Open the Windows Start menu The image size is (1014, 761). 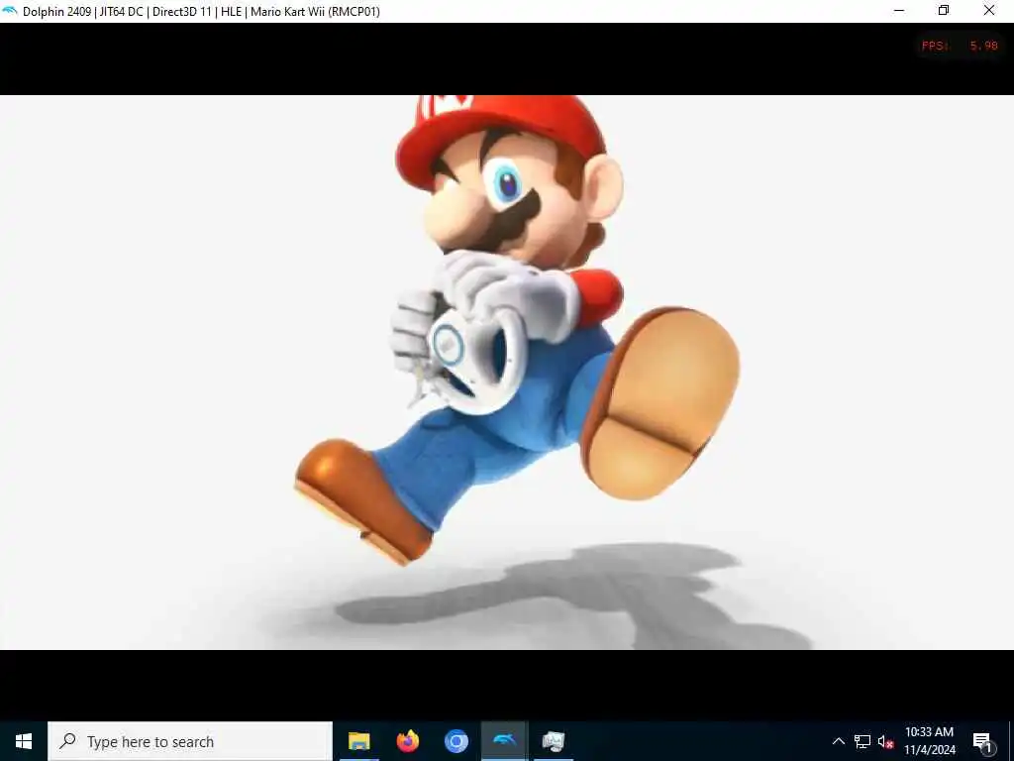tap(24, 741)
